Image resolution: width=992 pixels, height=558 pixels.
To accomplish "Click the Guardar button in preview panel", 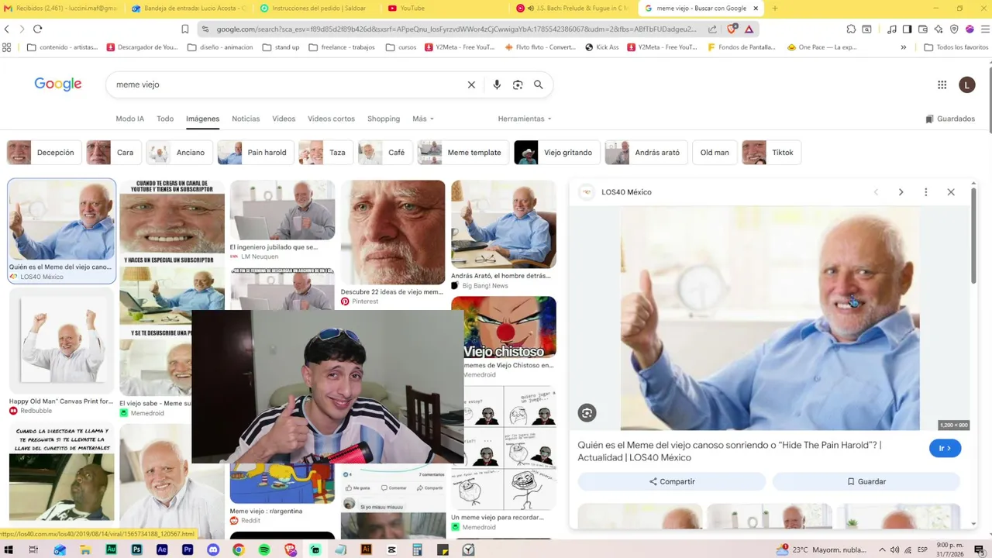I will (x=866, y=481).
